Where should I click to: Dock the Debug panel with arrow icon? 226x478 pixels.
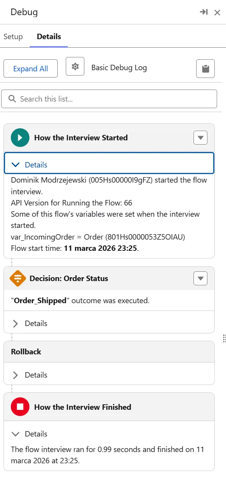(204, 12)
